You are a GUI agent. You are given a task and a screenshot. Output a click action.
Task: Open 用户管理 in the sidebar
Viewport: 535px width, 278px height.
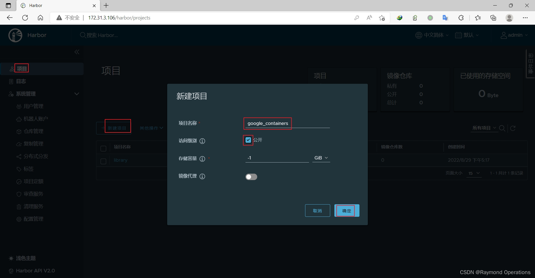pos(30,106)
